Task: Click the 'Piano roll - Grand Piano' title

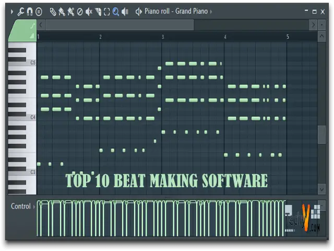Action: pyautogui.click(x=176, y=11)
